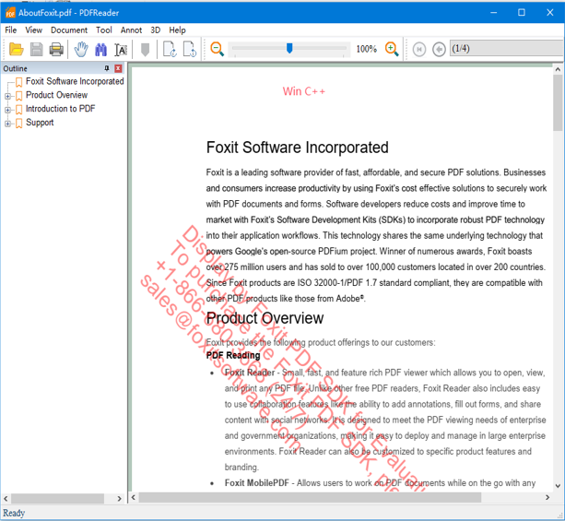Click the page number field (1/4)
Image resolution: width=565 pixels, height=521 pixels.
(507, 48)
